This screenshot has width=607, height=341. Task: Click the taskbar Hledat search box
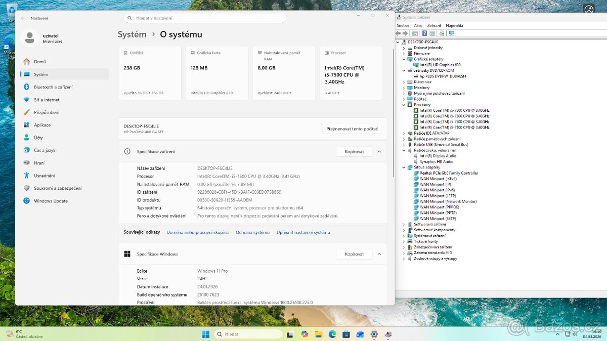[x=248, y=334]
